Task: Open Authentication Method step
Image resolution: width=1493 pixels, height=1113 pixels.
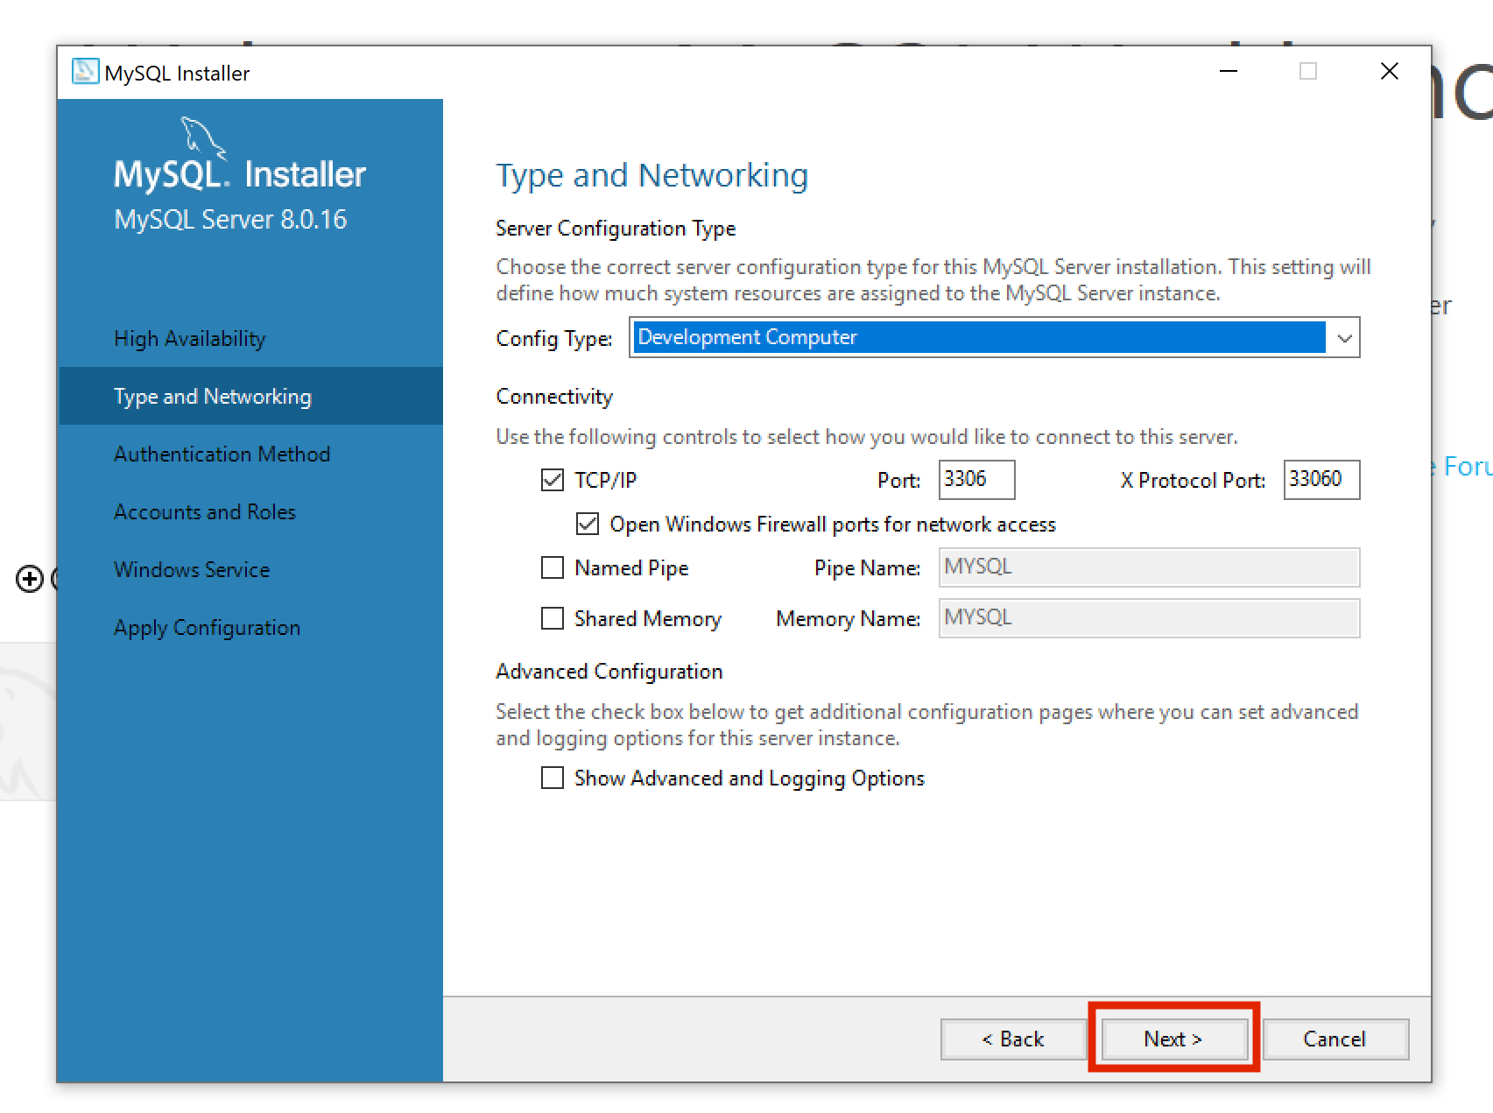Action: [222, 454]
